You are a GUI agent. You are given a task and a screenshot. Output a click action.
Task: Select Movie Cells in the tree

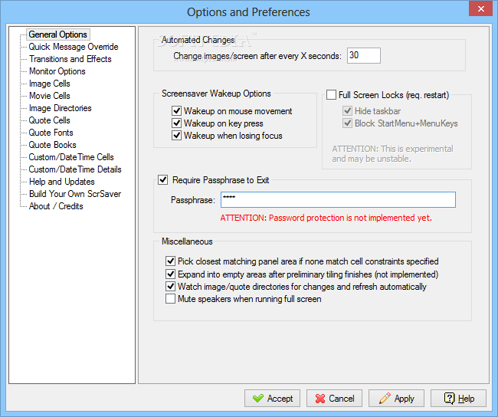click(50, 96)
